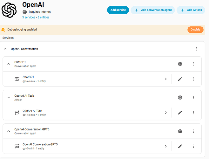Image resolution: width=209 pixels, height=159 pixels.
Task: Click the gpt-5-mini device icon
Action: pyautogui.click(x=17, y=146)
